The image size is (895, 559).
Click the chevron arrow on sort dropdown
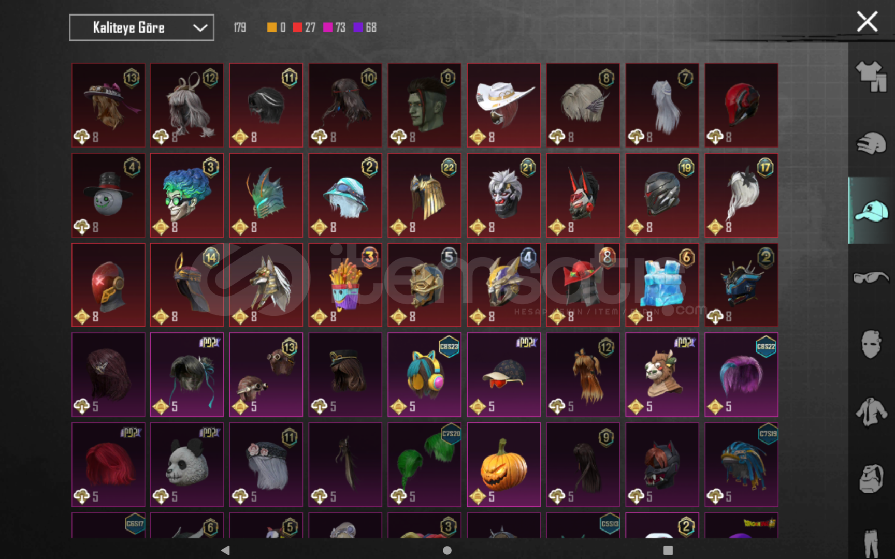[200, 28]
